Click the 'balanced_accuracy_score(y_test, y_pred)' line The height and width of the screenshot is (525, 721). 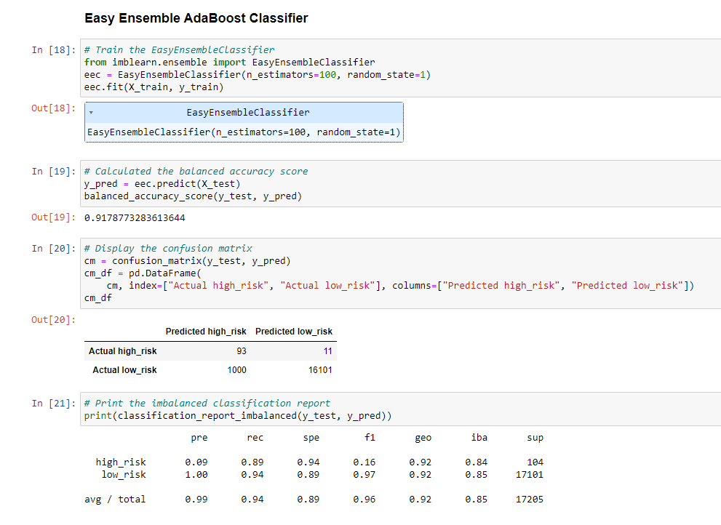coord(193,196)
